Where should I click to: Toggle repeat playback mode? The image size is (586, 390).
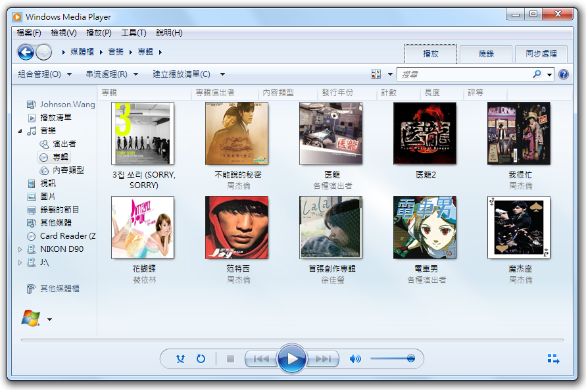[x=201, y=359]
